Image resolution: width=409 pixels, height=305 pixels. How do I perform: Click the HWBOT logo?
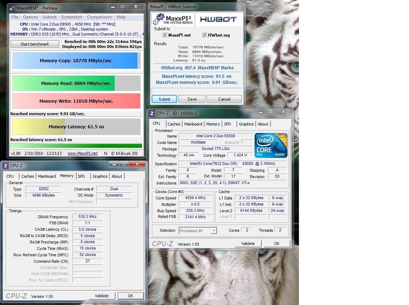point(218,19)
